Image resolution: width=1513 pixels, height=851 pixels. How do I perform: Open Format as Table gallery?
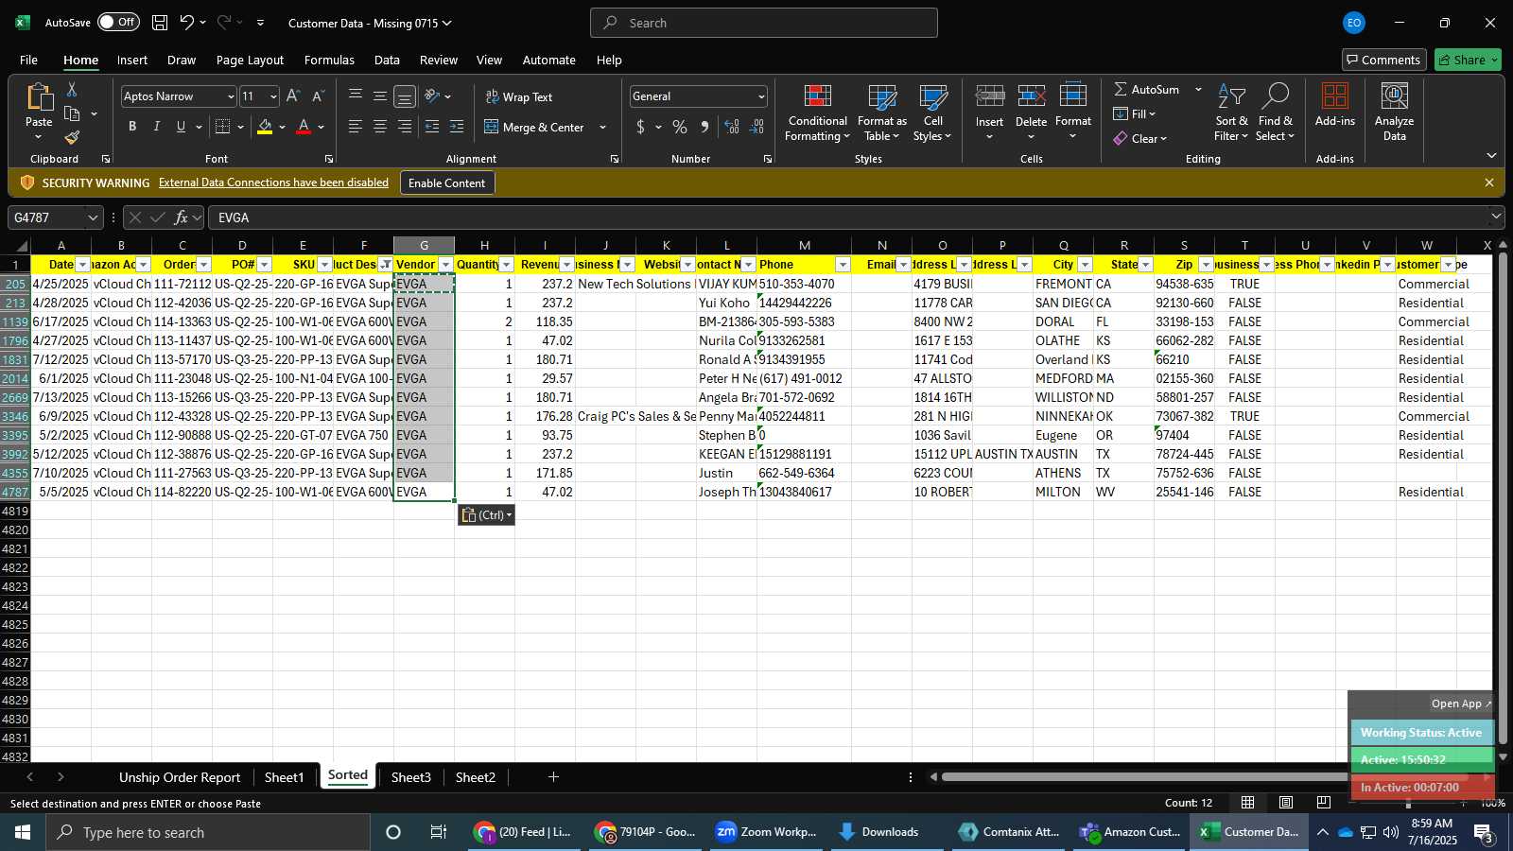point(881,113)
